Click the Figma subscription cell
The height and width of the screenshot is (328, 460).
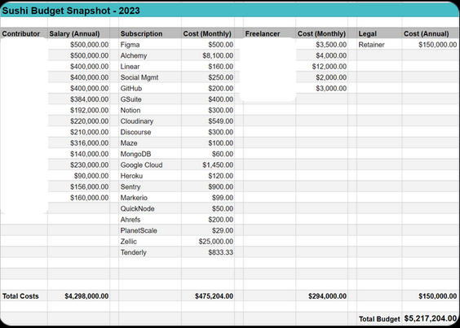click(150, 45)
